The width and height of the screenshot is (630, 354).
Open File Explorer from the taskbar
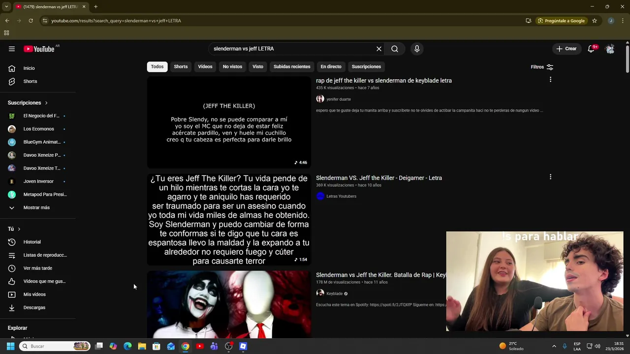click(x=142, y=346)
